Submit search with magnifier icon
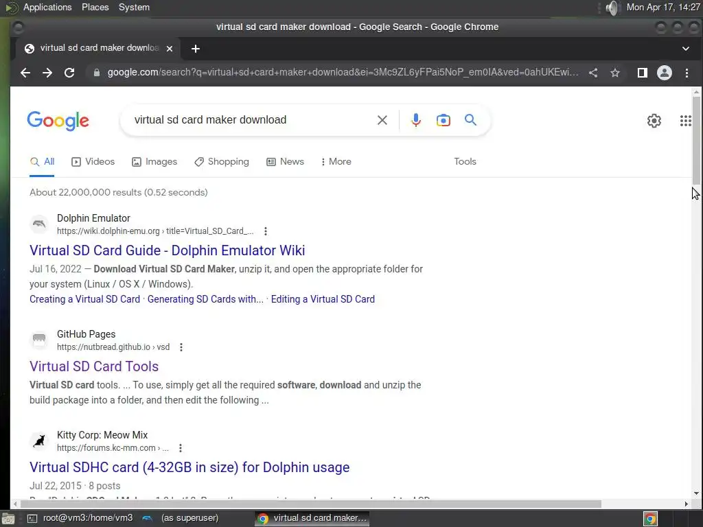 470,119
